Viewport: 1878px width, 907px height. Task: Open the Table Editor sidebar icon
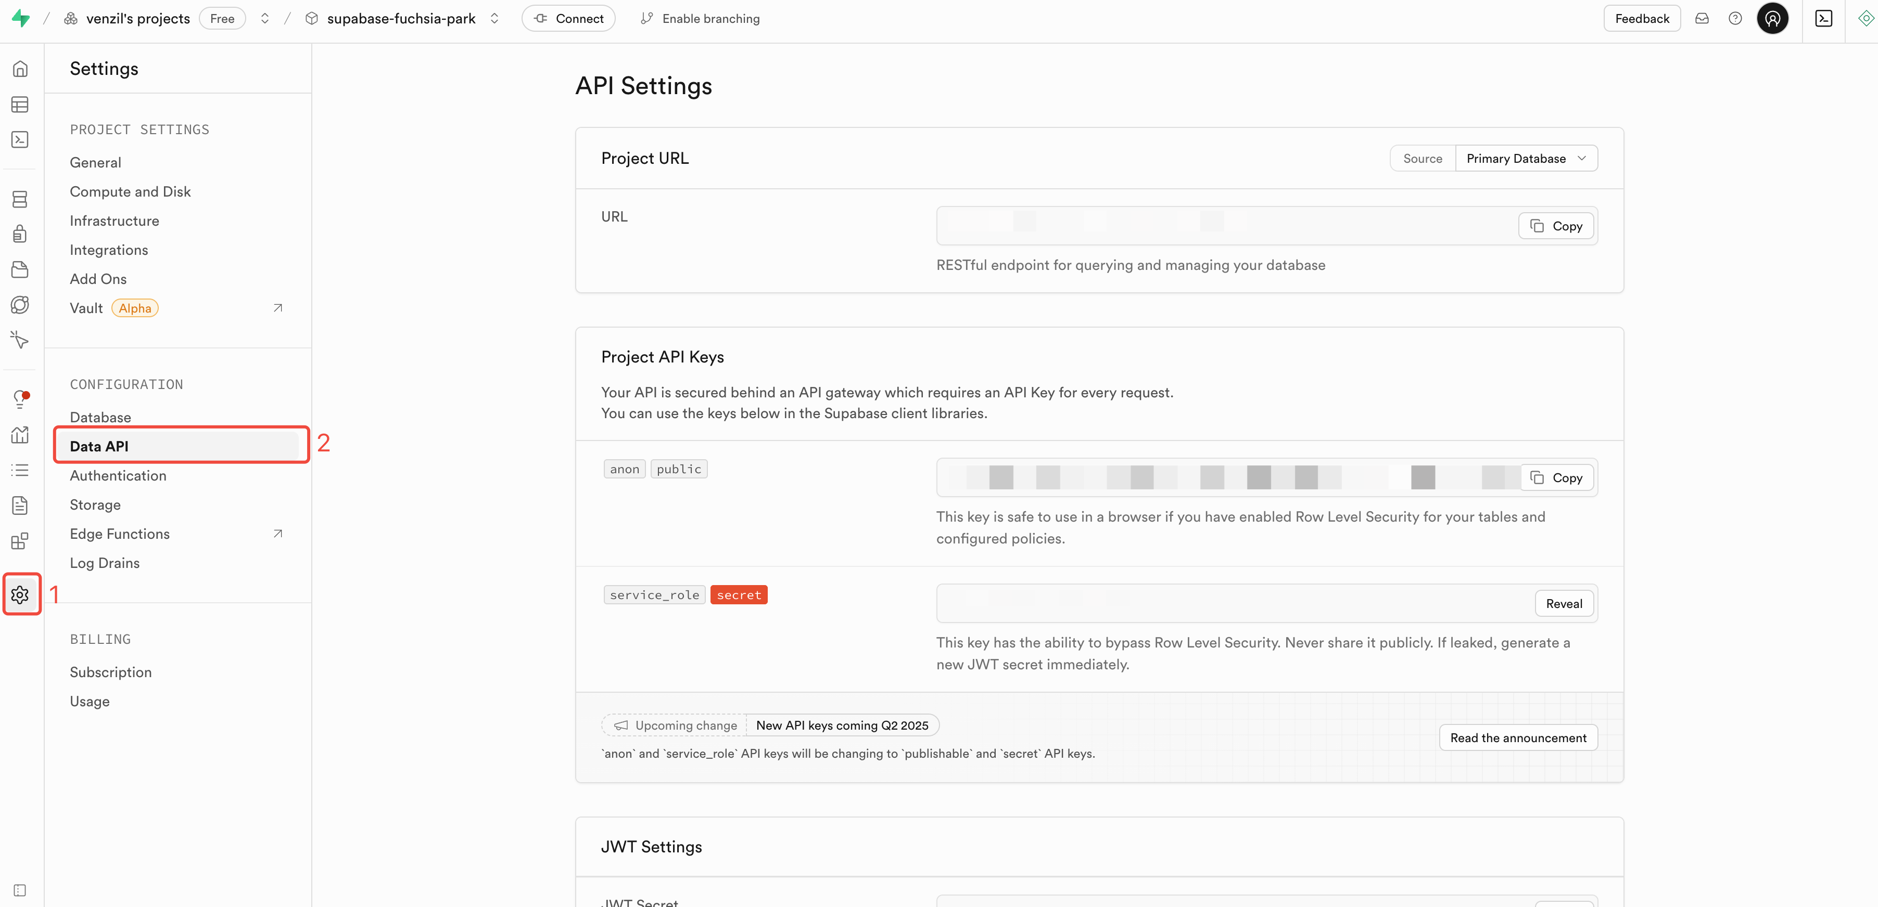pos(20,104)
